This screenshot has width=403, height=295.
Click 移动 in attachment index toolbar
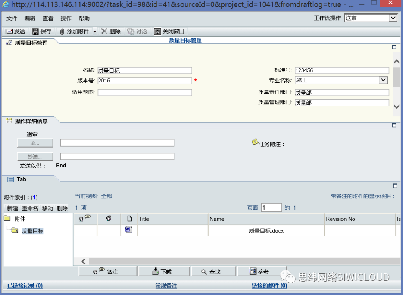(47, 208)
